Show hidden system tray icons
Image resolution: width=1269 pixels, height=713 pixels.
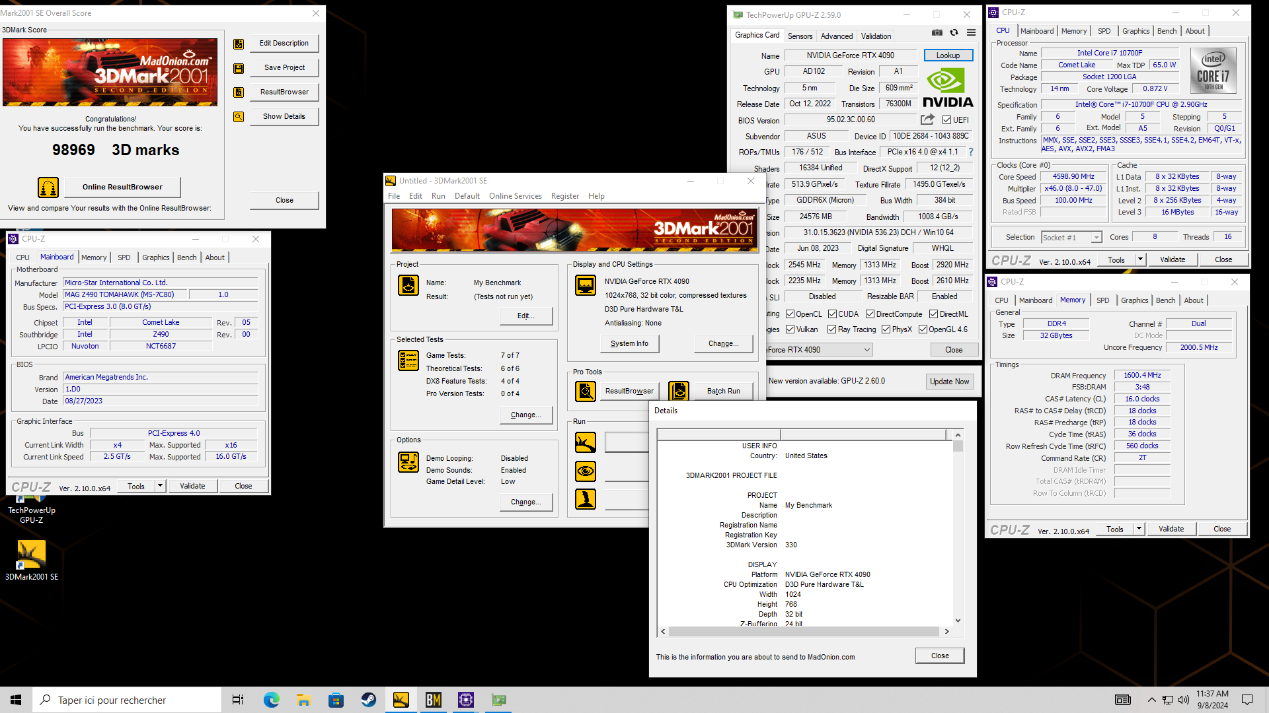pos(1152,700)
